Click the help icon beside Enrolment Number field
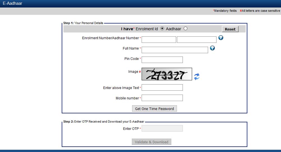 (x=221, y=38)
